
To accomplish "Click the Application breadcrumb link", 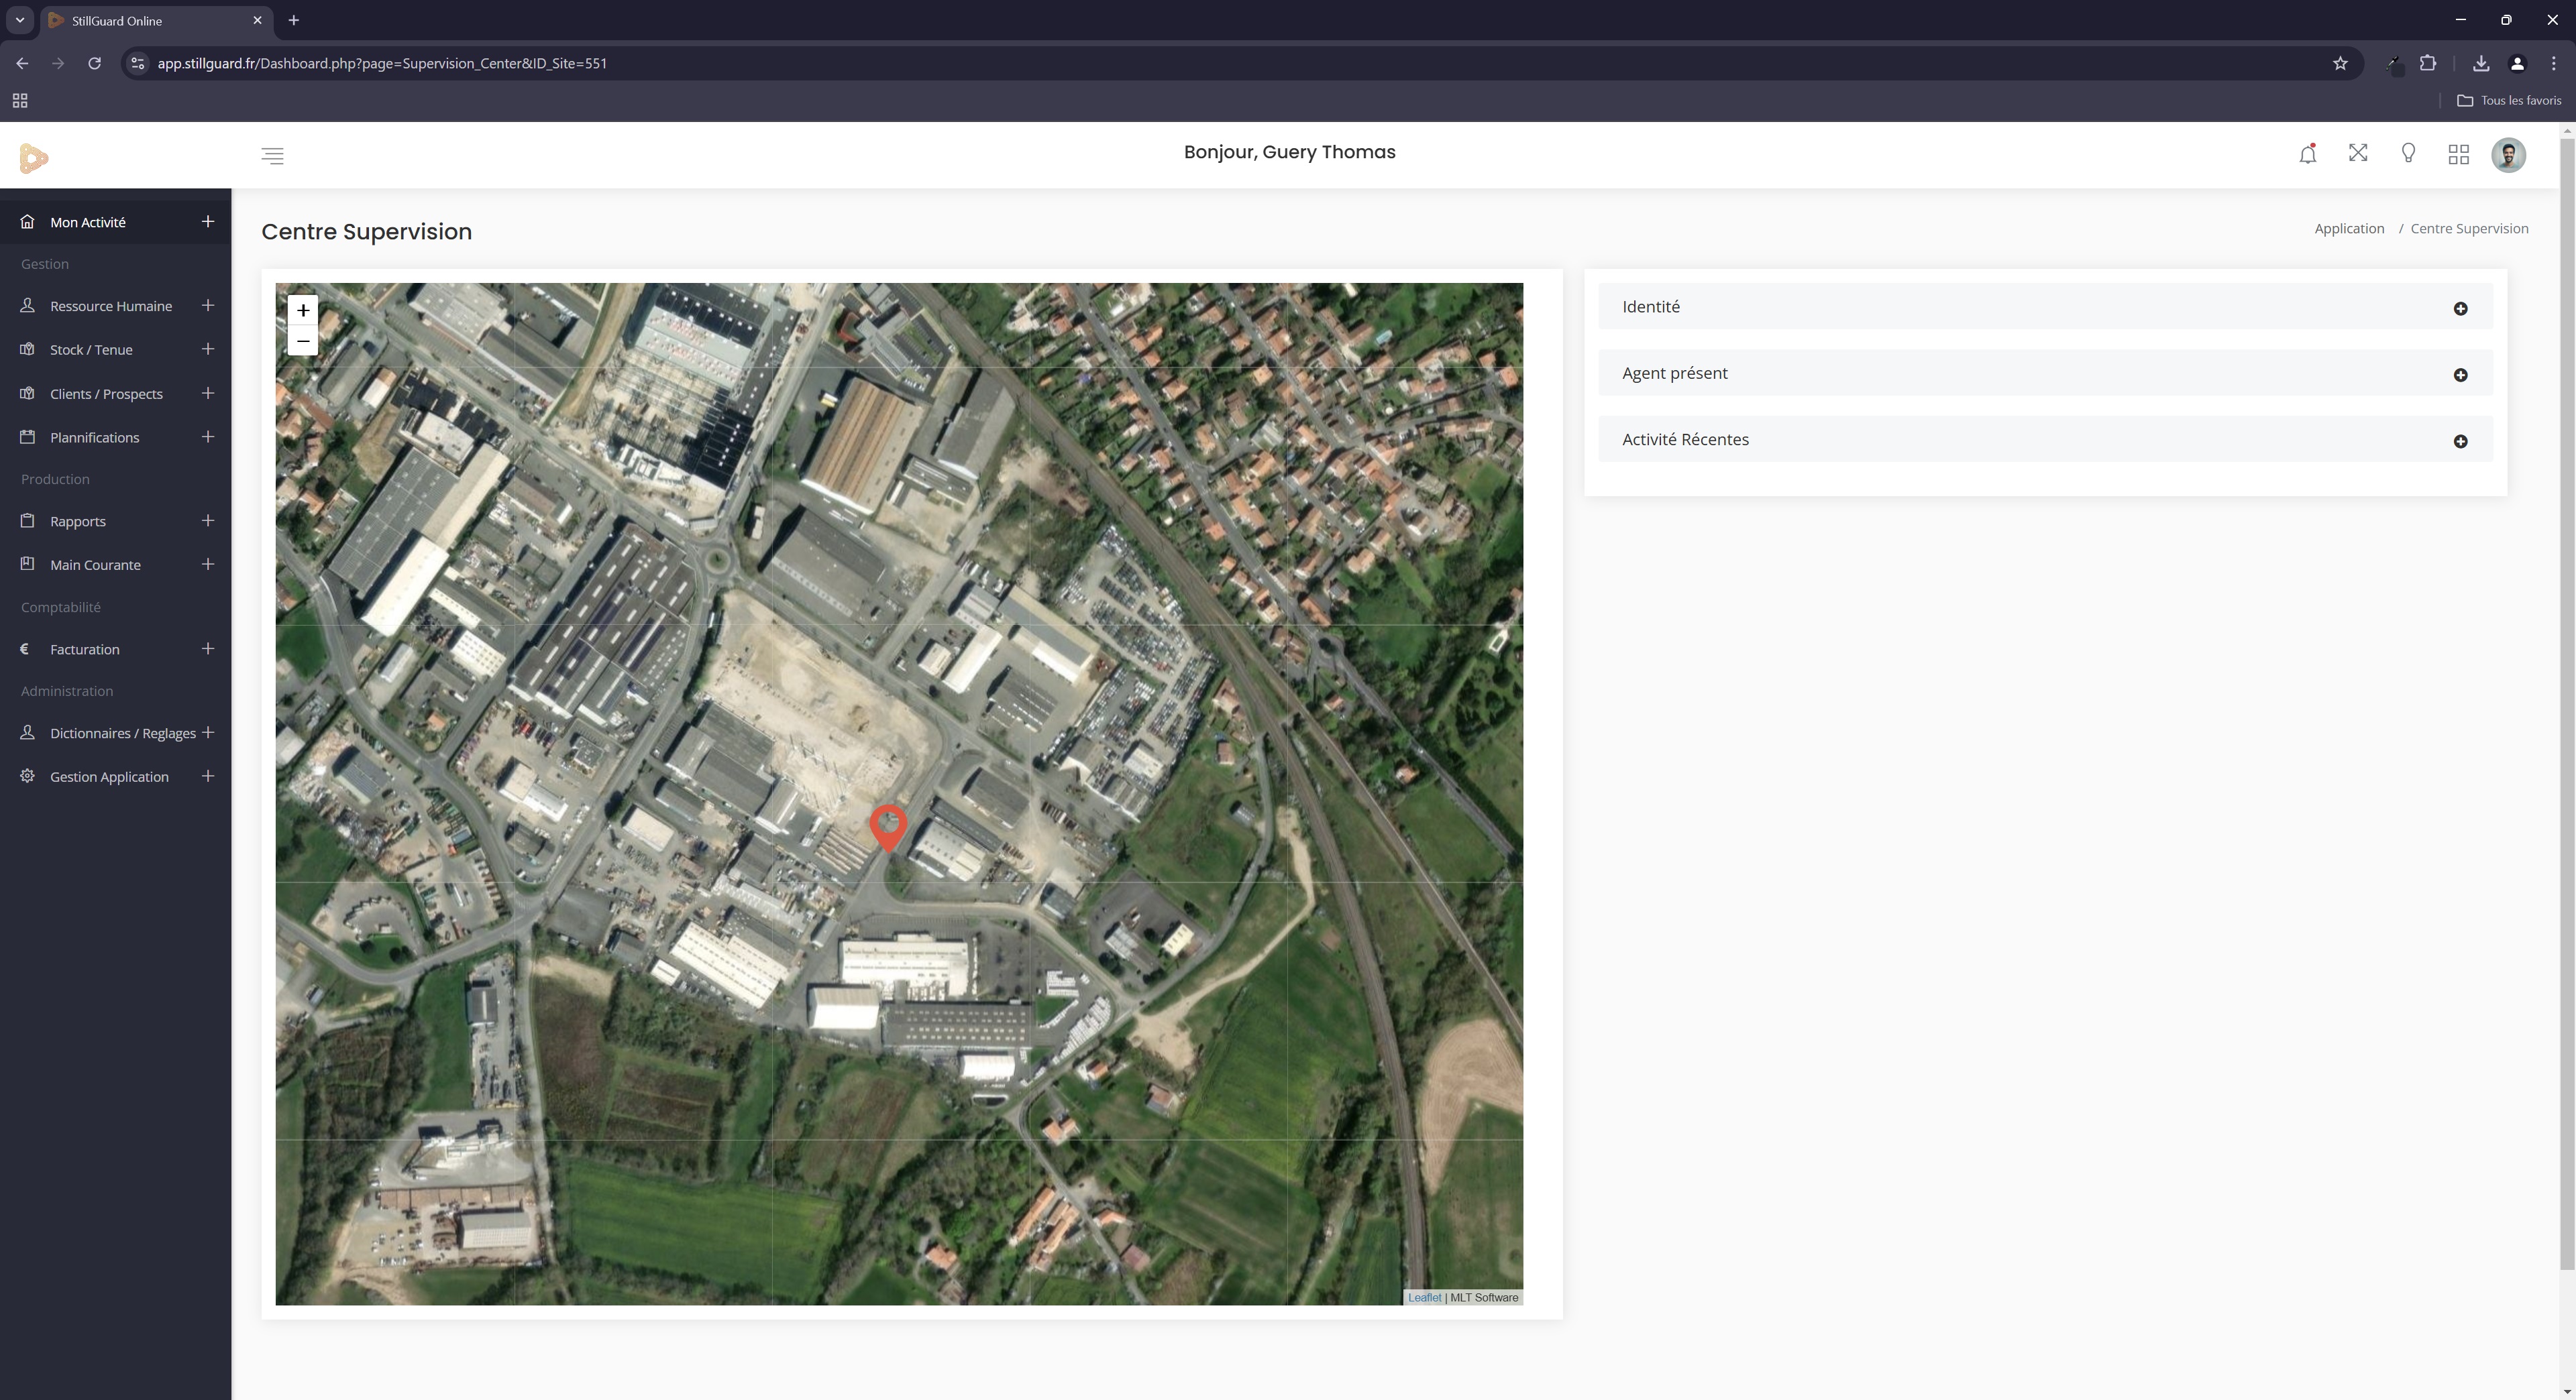I will [x=2348, y=229].
